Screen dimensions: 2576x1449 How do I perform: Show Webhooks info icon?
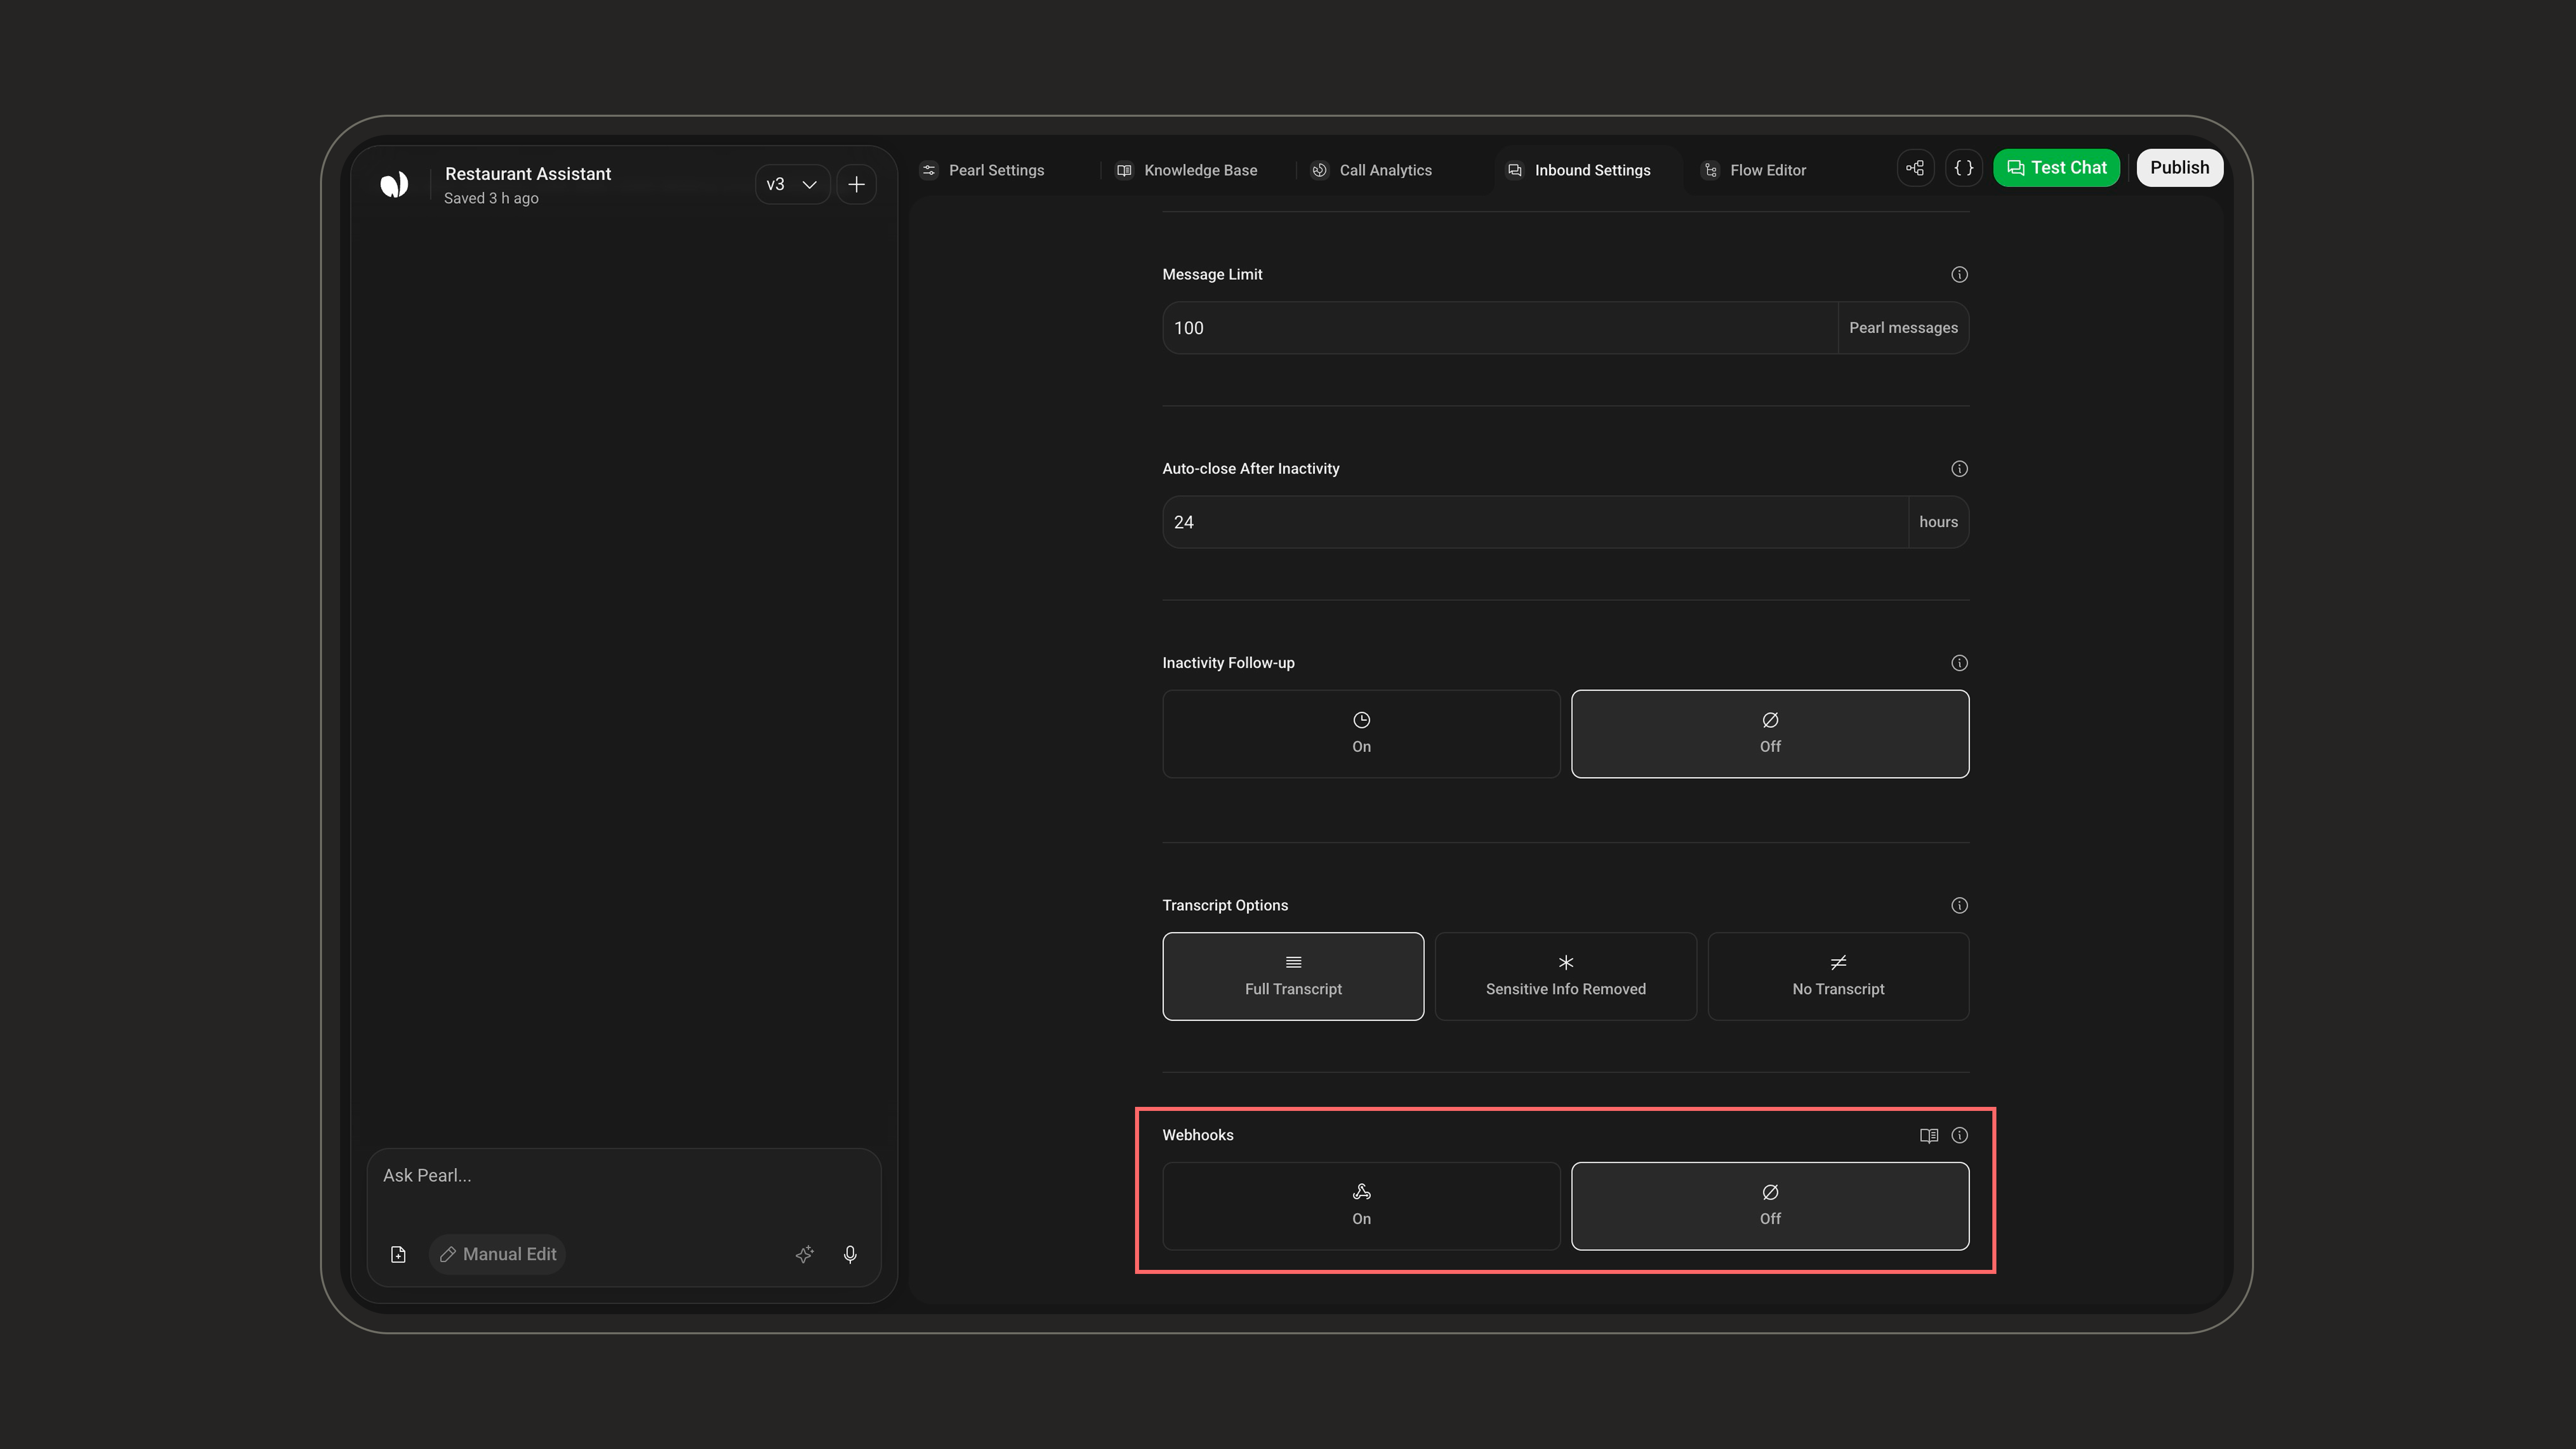coord(1959,1135)
